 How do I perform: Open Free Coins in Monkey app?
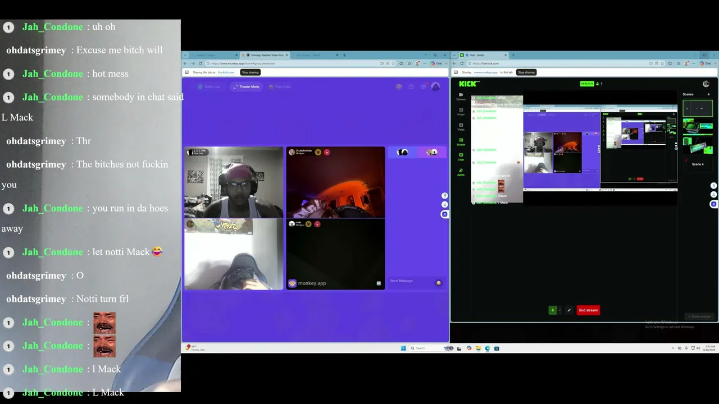280,86
